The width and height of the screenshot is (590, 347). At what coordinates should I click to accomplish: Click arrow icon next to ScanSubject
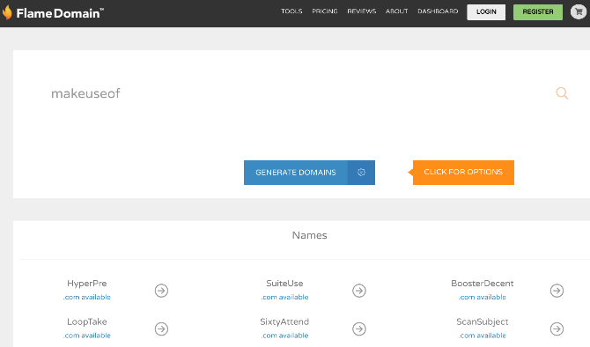coord(557,329)
